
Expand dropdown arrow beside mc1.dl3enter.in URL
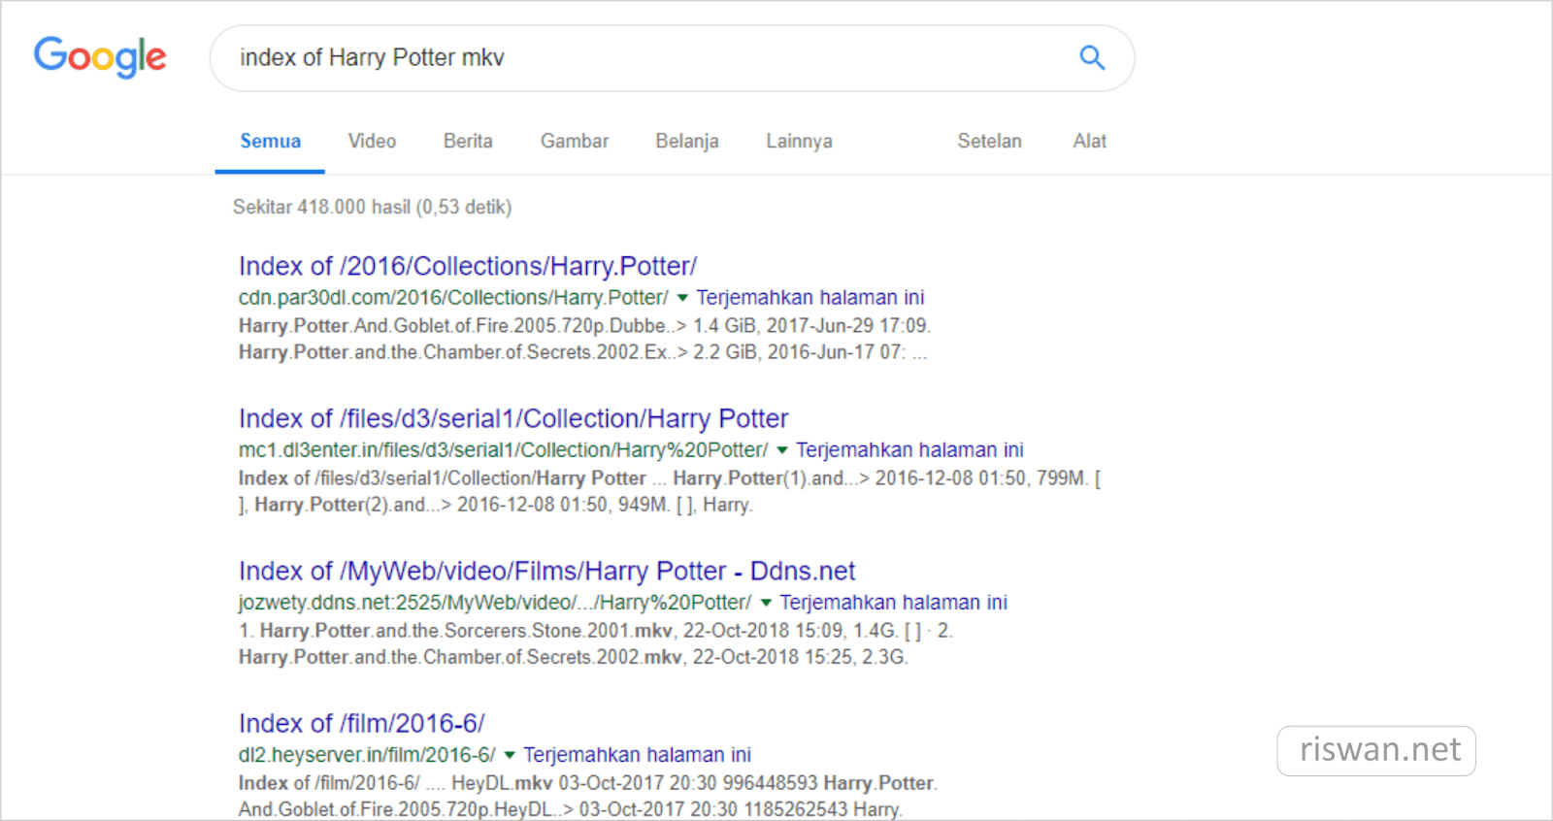782,450
